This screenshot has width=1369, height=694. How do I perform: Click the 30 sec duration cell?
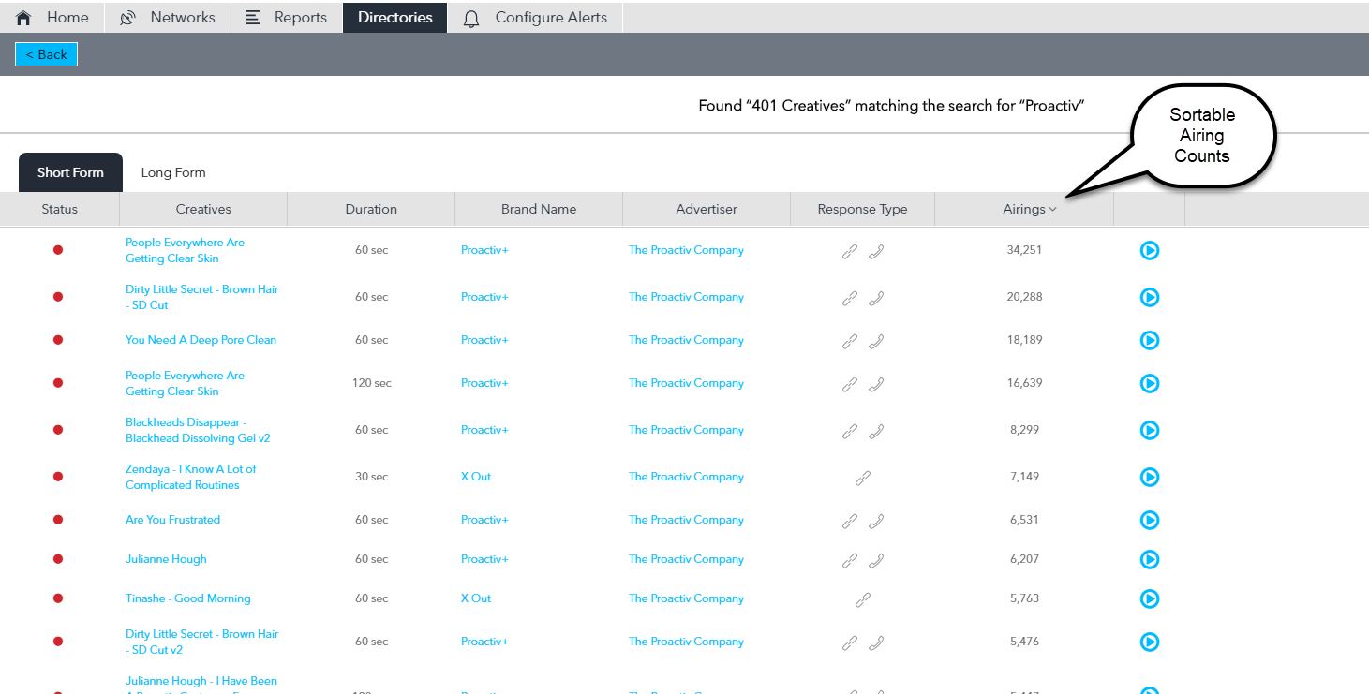371,477
